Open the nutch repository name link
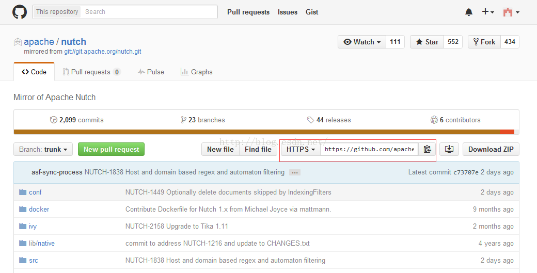This screenshot has height=273, width=537. coord(74,42)
